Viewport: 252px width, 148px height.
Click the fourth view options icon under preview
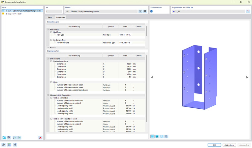coord(166,136)
